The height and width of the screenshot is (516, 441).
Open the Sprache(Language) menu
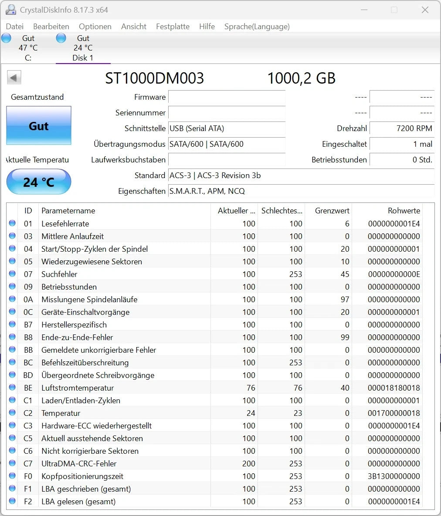pos(257,27)
